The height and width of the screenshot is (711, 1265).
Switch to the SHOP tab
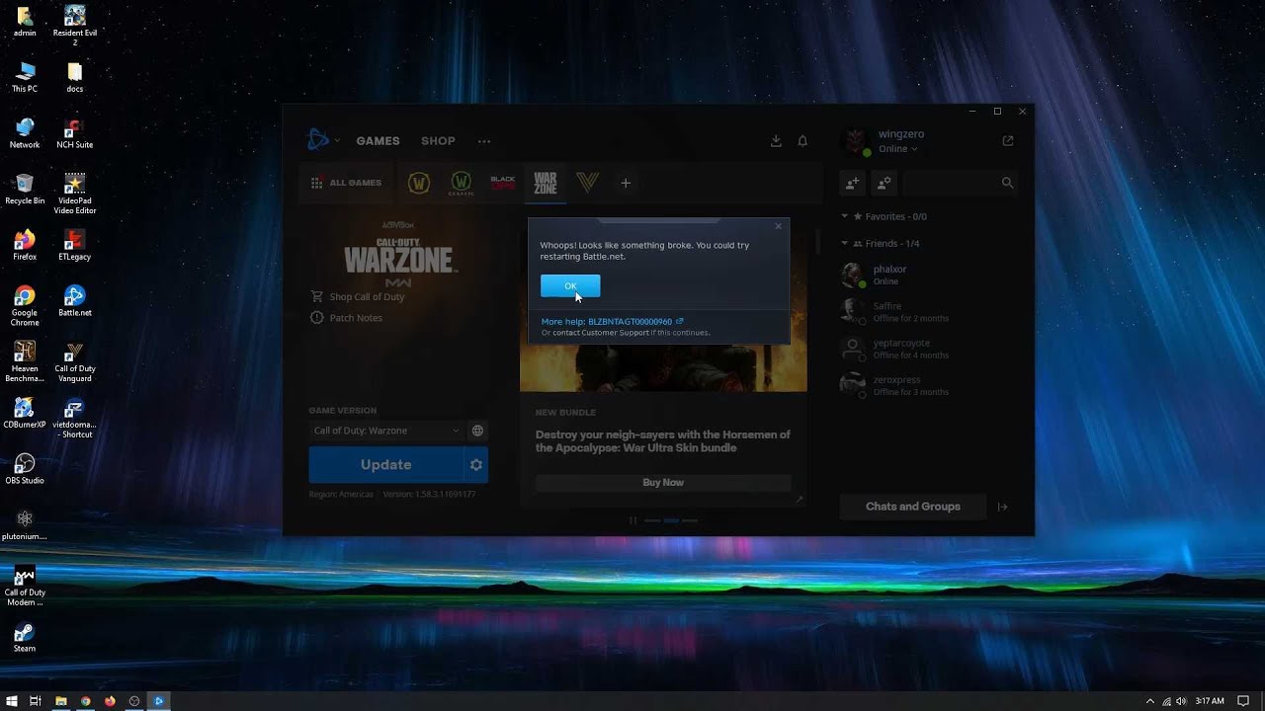pyautogui.click(x=438, y=141)
